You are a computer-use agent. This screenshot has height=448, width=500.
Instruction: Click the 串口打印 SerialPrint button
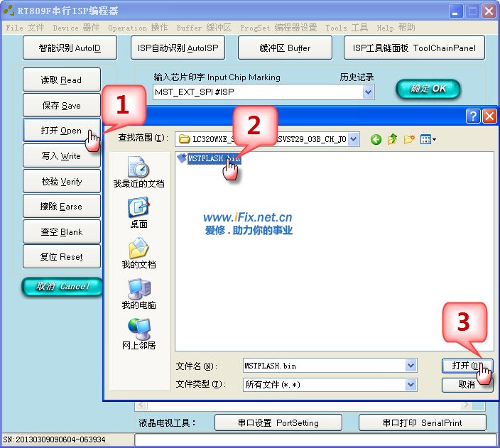click(x=423, y=423)
